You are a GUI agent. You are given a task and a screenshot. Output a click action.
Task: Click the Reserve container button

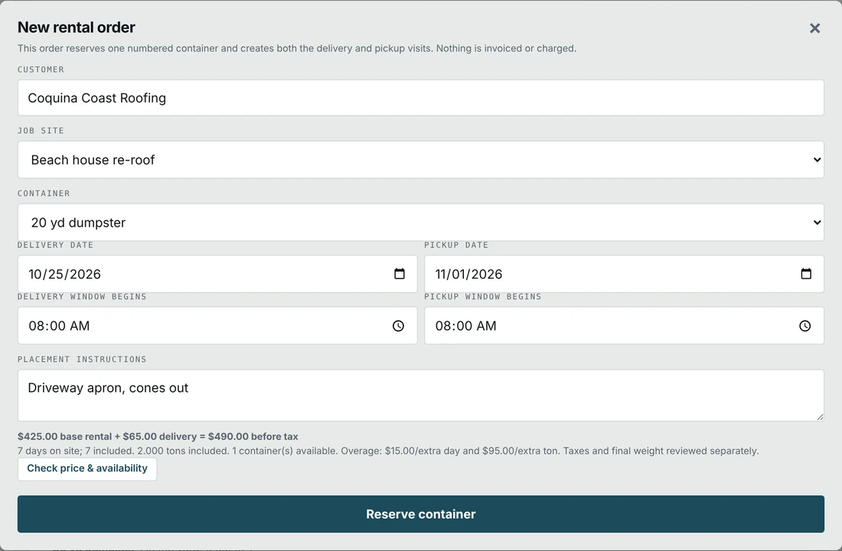pos(420,514)
